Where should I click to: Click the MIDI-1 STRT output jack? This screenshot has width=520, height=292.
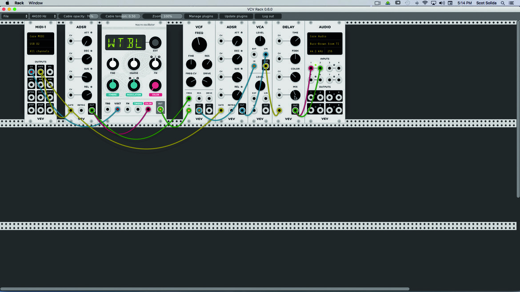tap(31, 110)
